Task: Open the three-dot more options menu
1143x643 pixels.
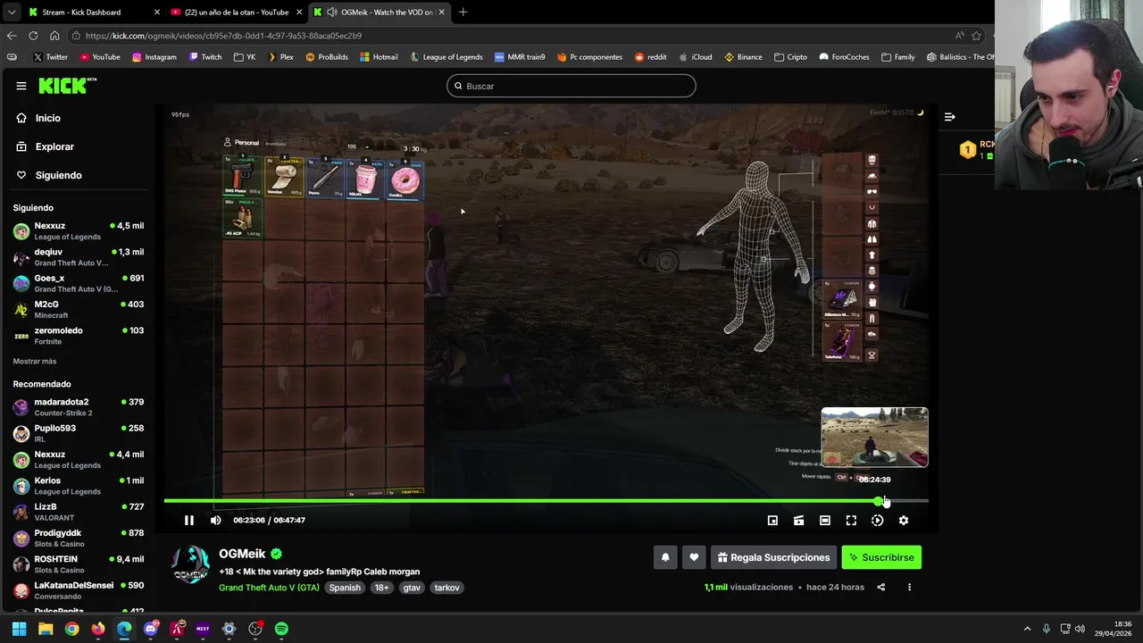Action: (x=909, y=588)
